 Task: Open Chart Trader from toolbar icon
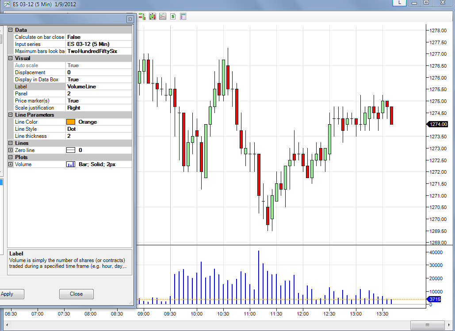(x=142, y=16)
